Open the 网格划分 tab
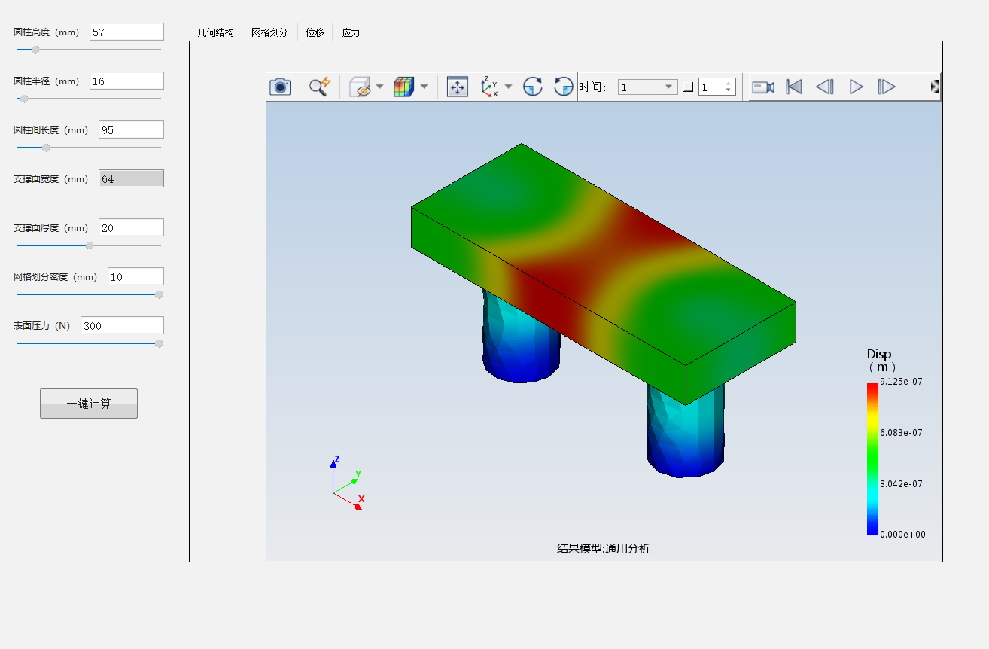 coord(269,32)
